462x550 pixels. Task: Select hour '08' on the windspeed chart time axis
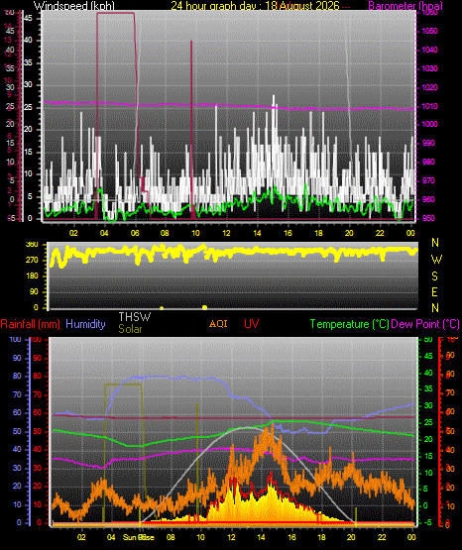(x=165, y=233)
